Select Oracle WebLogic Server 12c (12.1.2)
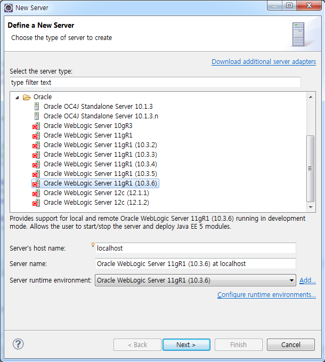325x362 pixels. (x=96, y=203)
